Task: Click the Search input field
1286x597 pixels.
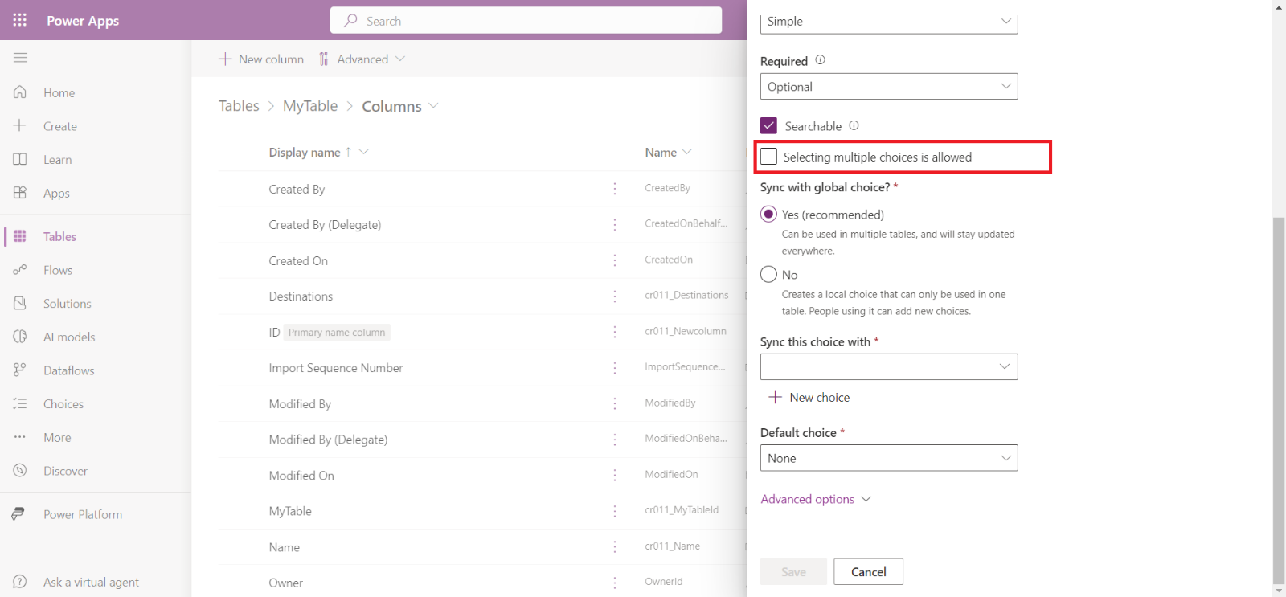Action: tap(526, 21)
